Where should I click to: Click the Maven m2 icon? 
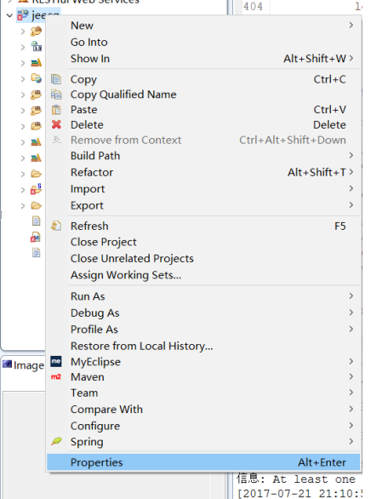[56, 377]
